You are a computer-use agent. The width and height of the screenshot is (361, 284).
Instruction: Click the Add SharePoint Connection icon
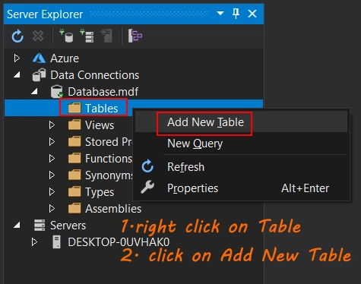(106, 36)
